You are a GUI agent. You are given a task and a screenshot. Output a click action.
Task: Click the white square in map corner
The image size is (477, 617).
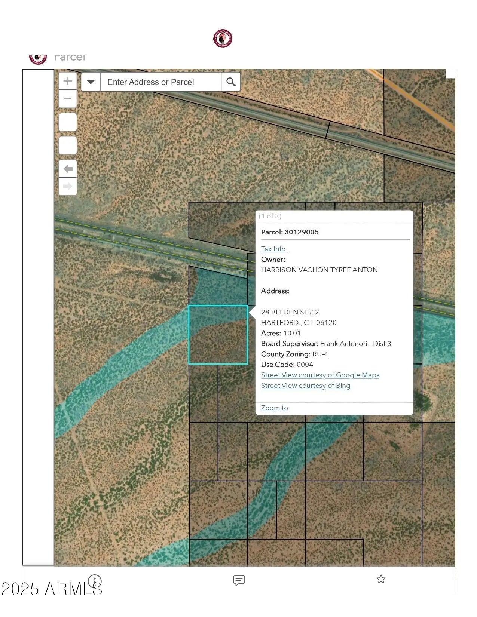(450, 74)
